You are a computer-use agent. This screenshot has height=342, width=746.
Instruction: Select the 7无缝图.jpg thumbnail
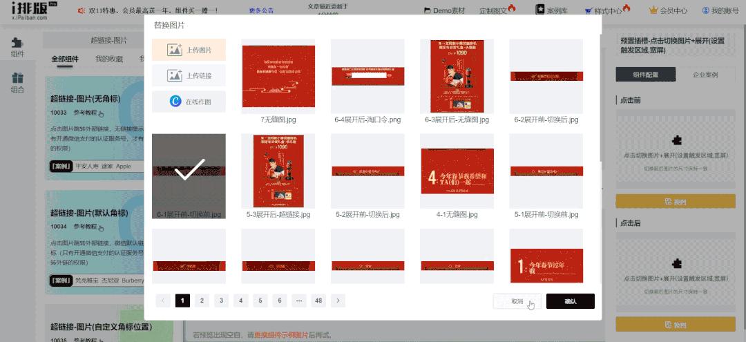click(278, 77)
